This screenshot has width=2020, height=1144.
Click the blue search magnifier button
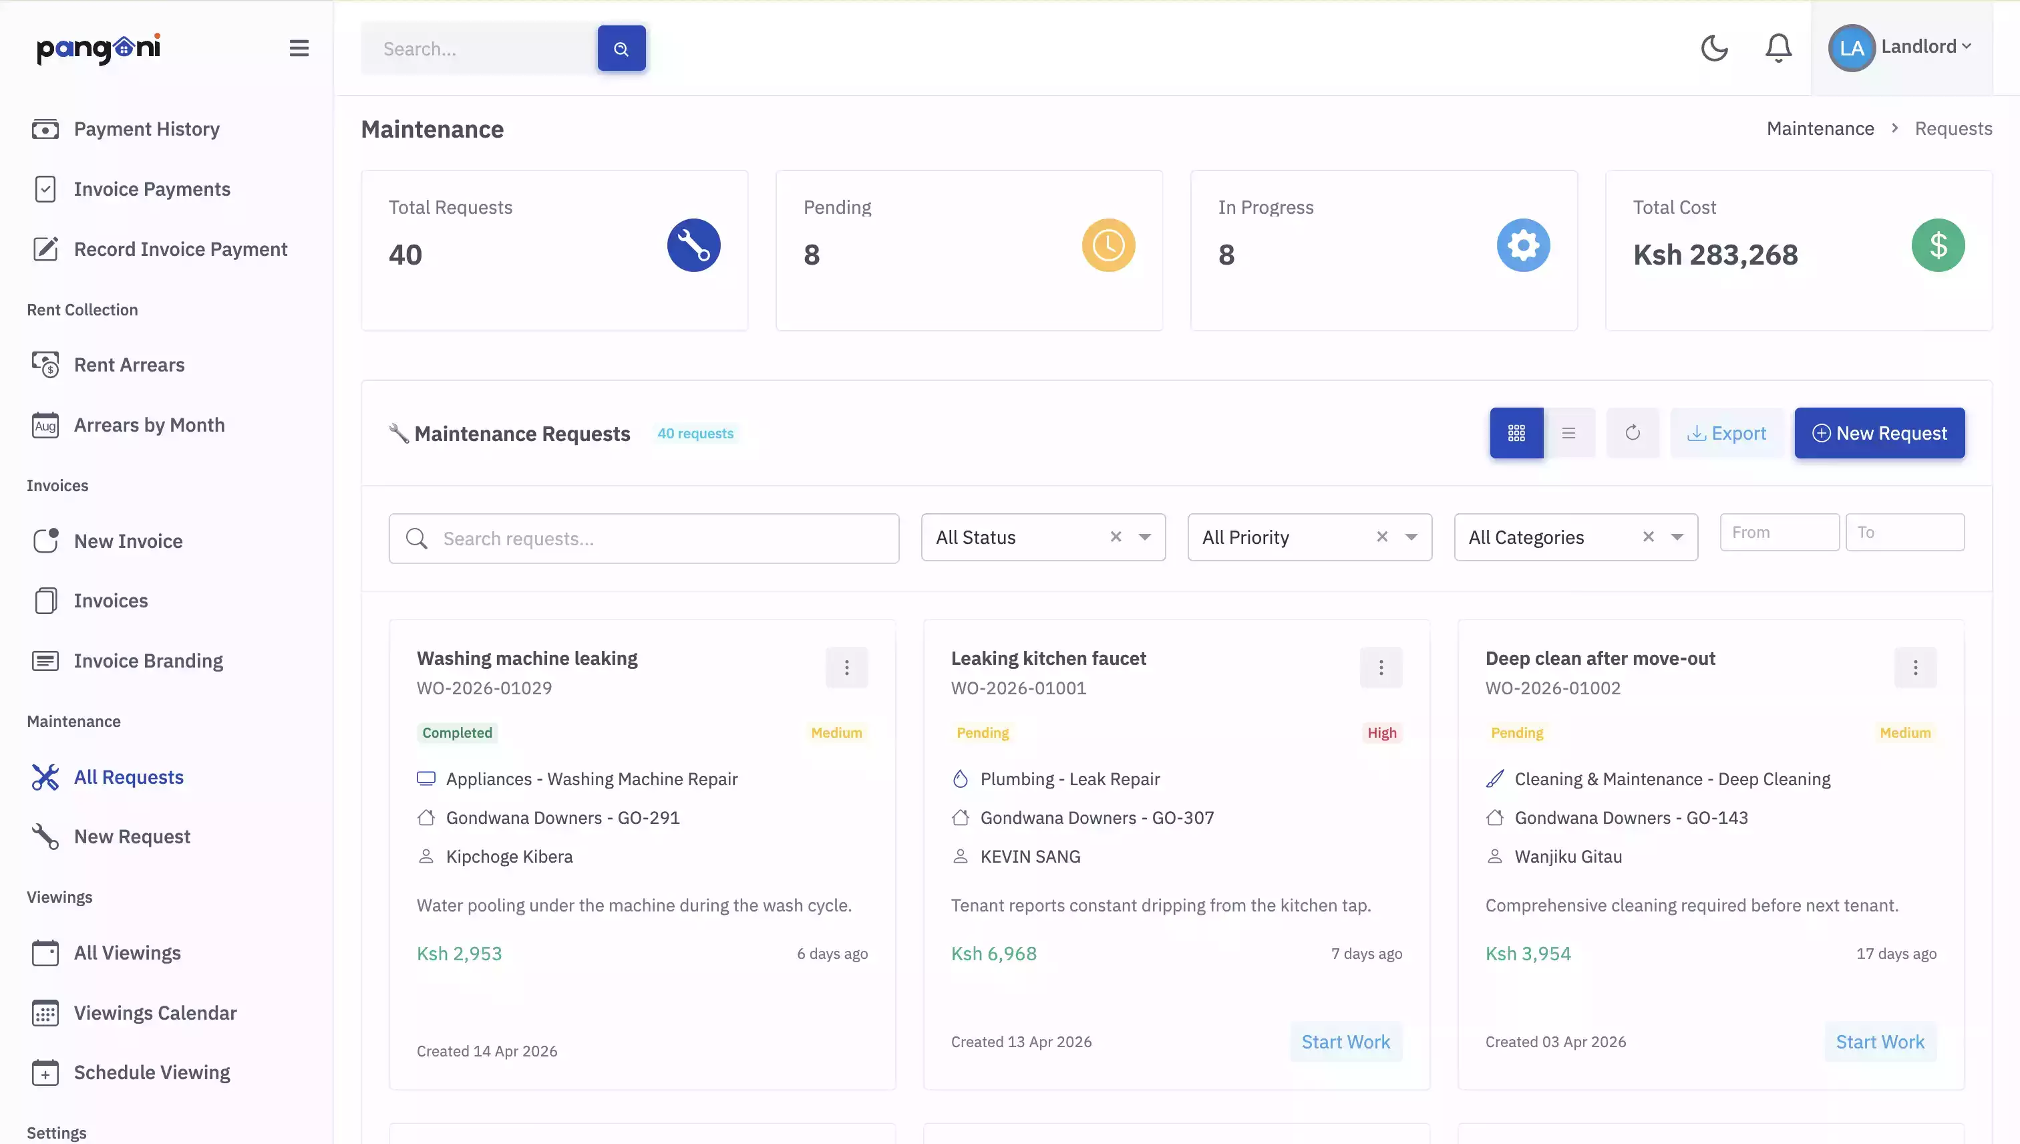pyautogui.click(x=621, y=49)
